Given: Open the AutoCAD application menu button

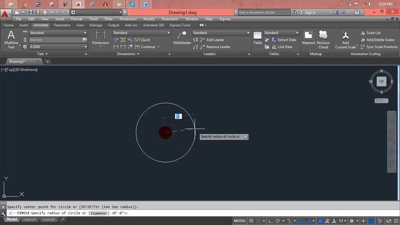Looking at the screenshot, I should (x=6, y=14).
